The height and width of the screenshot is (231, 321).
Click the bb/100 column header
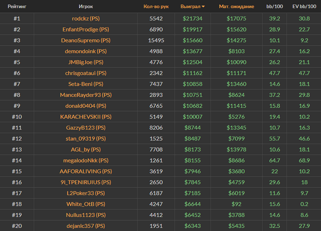click(275, 7)
